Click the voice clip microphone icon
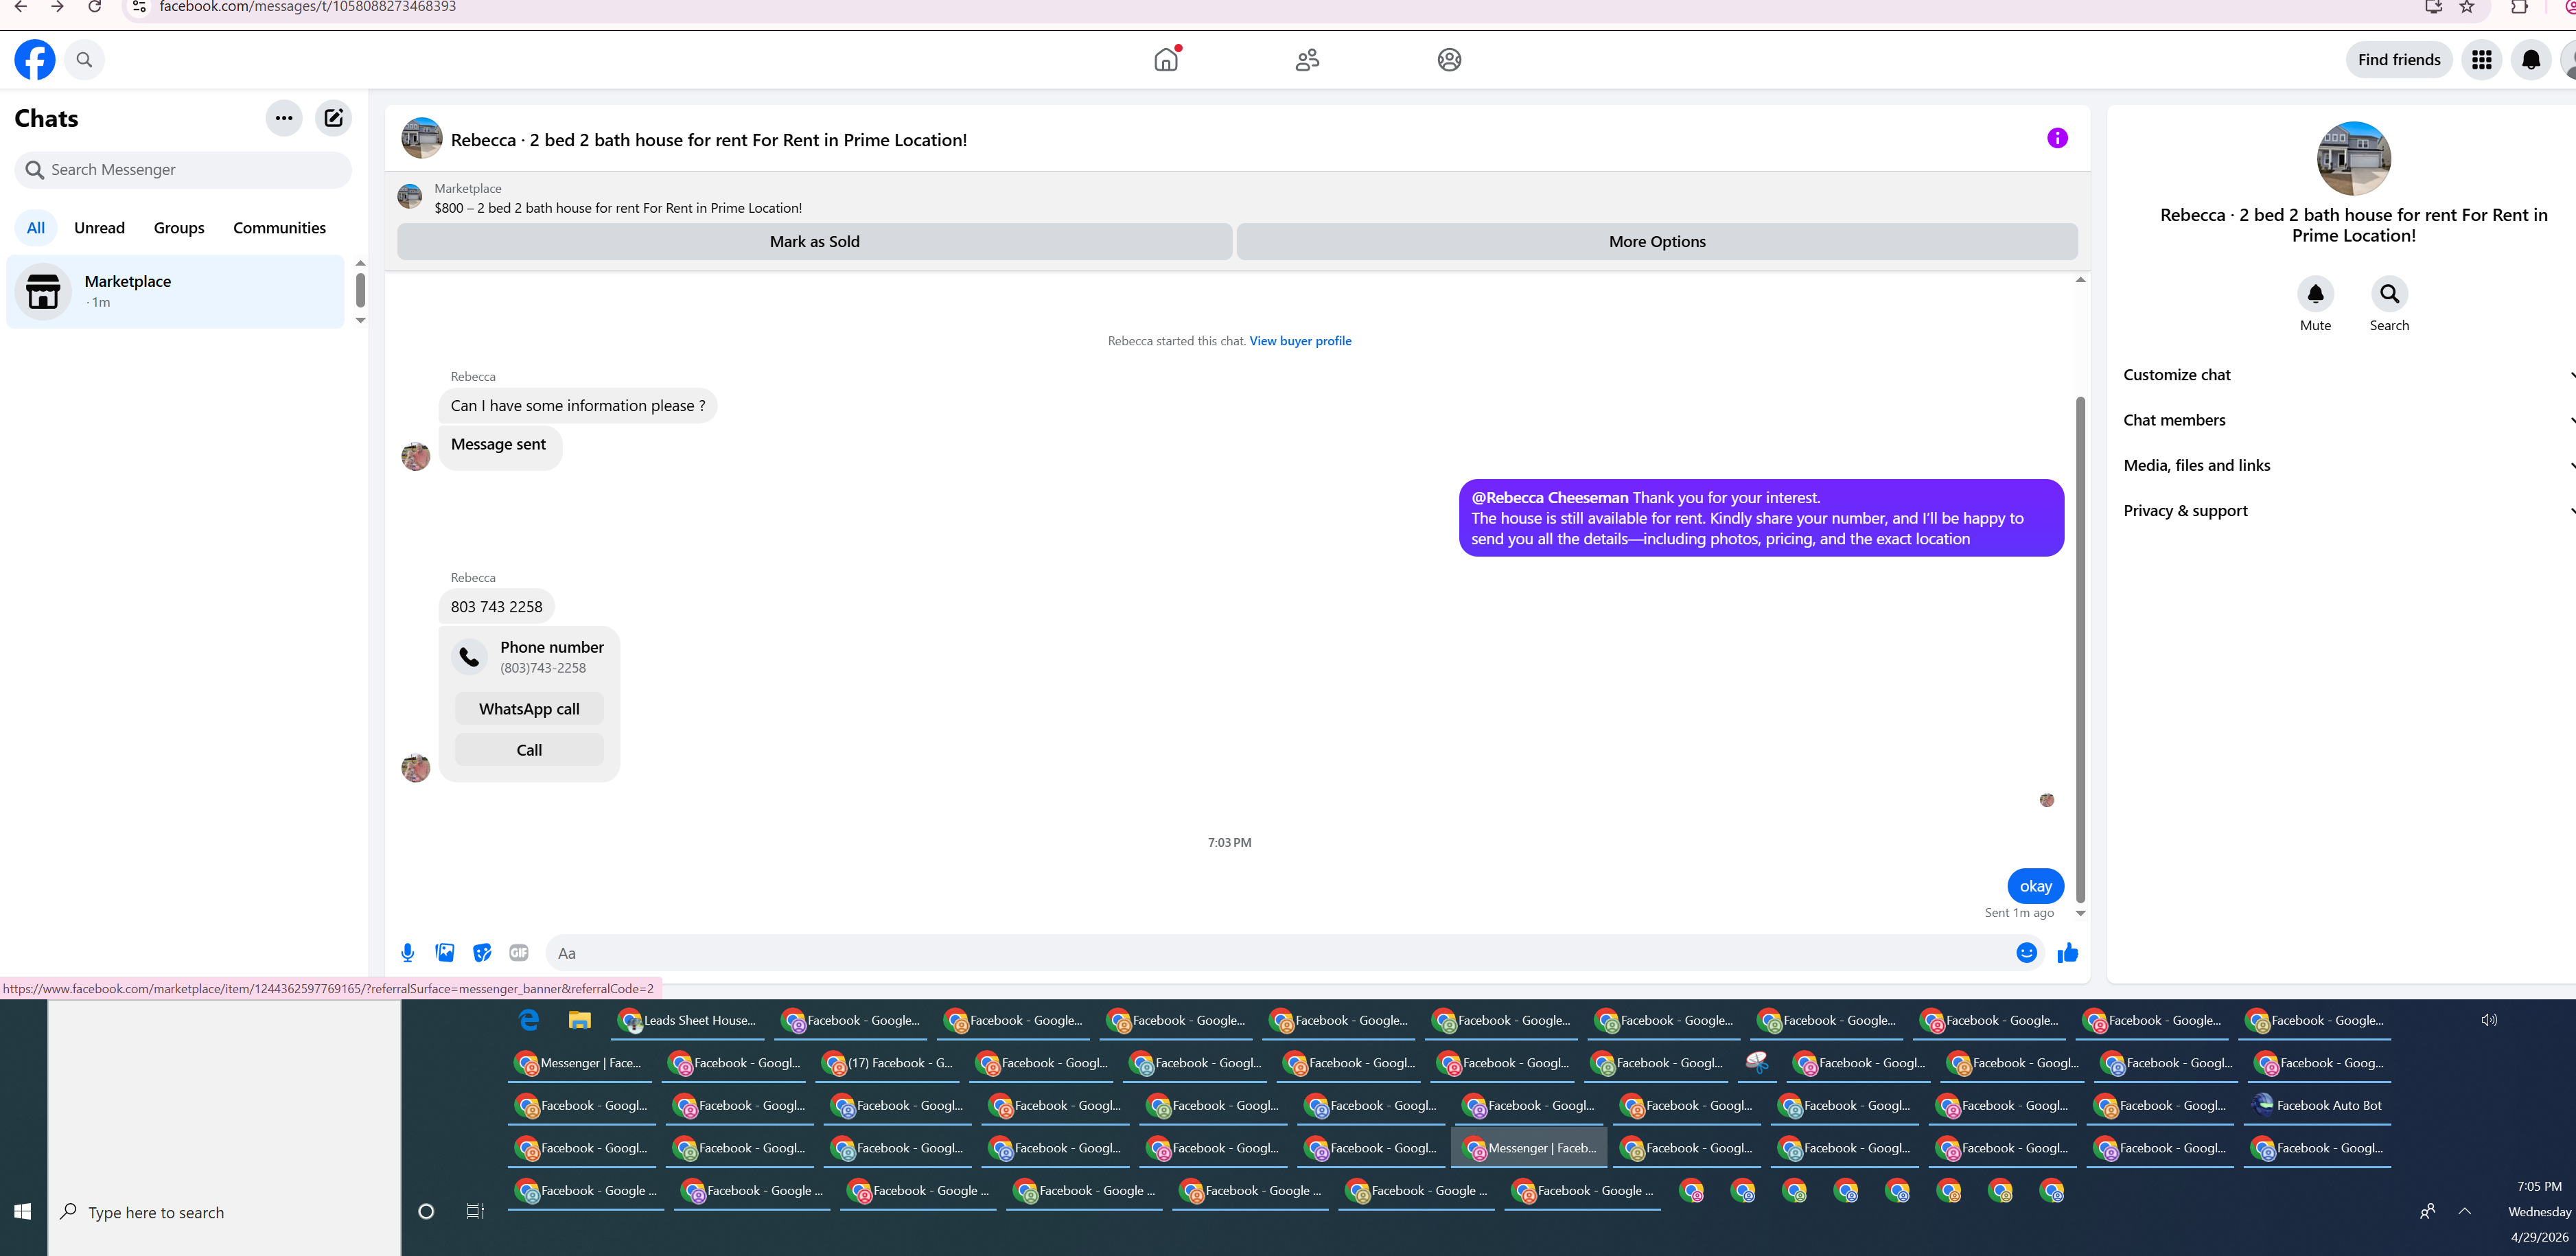2576x1256 pixels. click(407, 953)
